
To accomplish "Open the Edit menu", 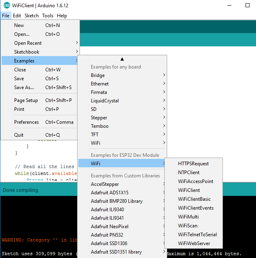I will coord(17,16).
